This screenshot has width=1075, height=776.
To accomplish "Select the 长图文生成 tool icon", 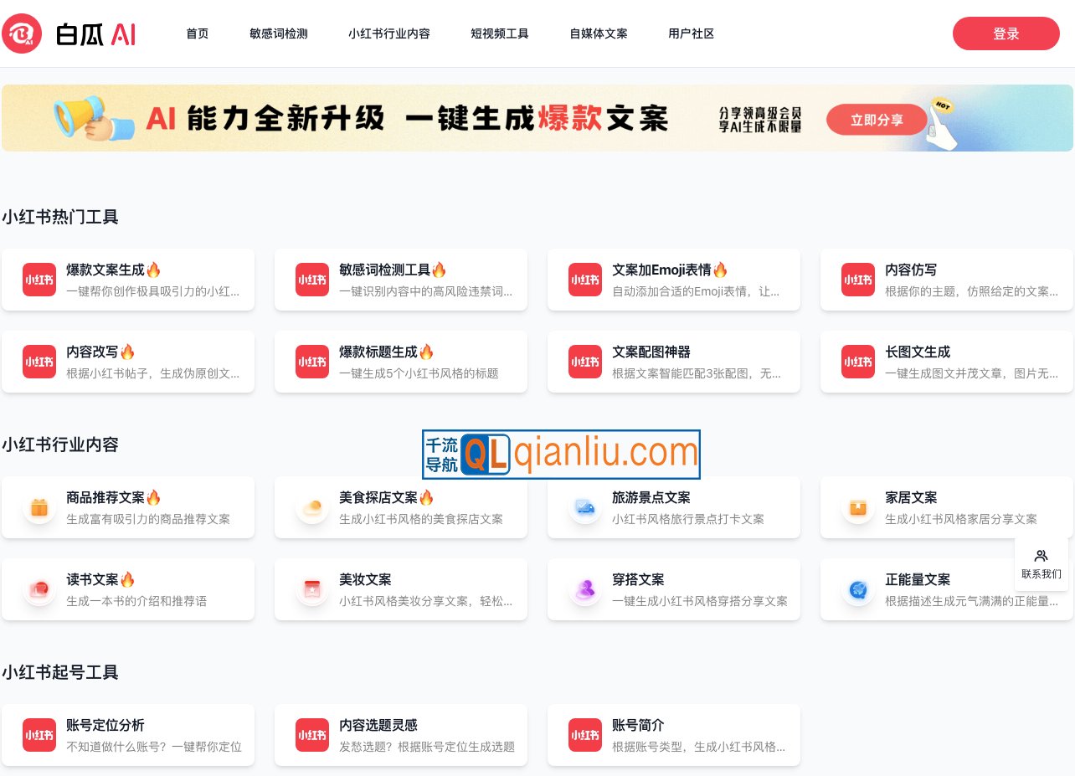I will pyautogui.click(x=857, y=362).
